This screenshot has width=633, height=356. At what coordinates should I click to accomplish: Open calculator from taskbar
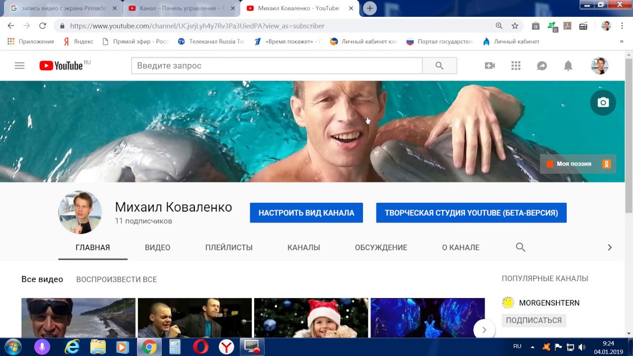point(175,347)
